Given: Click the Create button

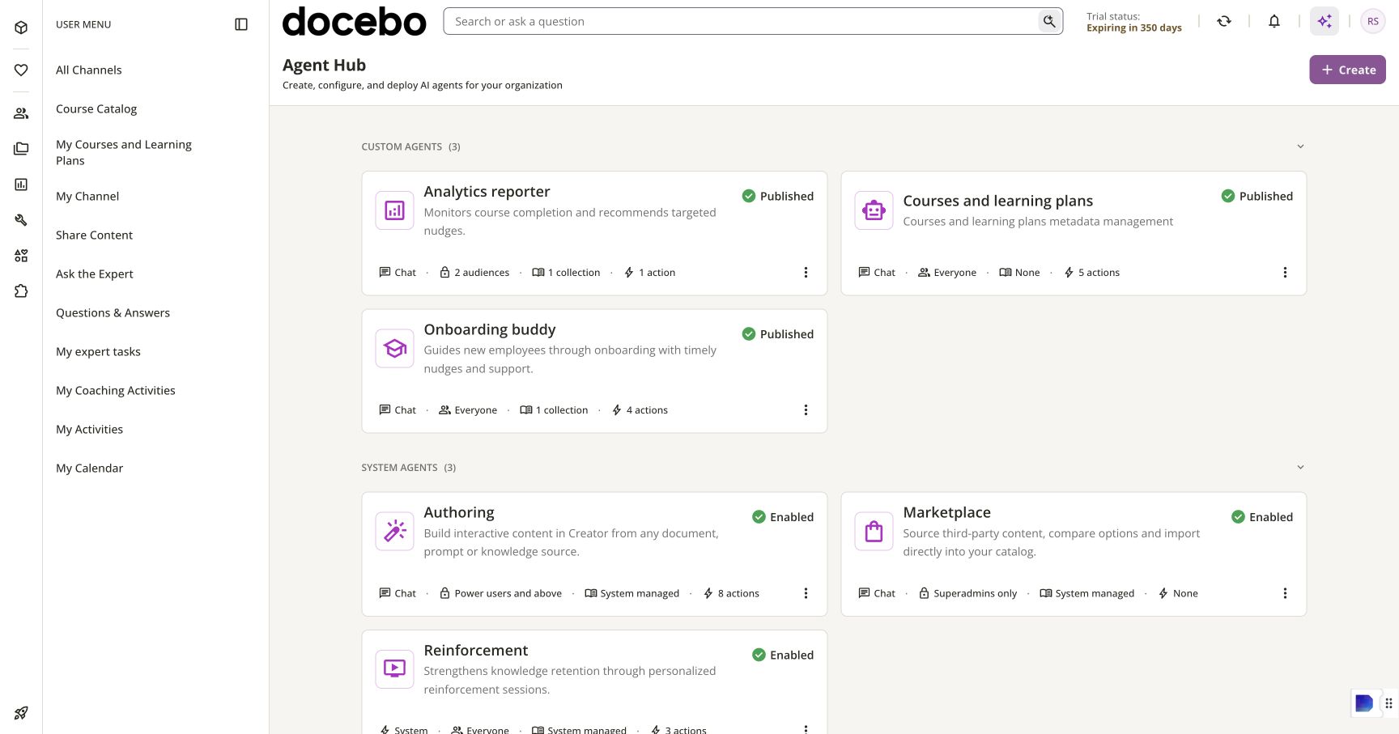Looking at the screenshot, I should point(1348,70).
